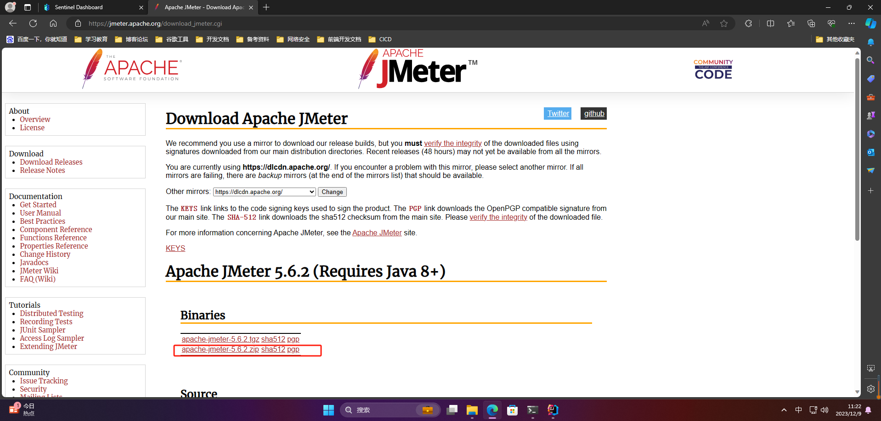Add app to sidebar plus button

tap(871, 190)
